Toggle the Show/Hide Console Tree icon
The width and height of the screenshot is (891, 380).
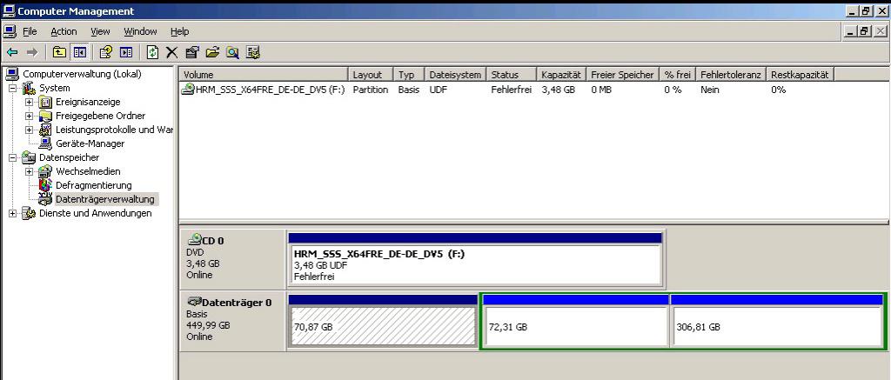pos(79,53)
